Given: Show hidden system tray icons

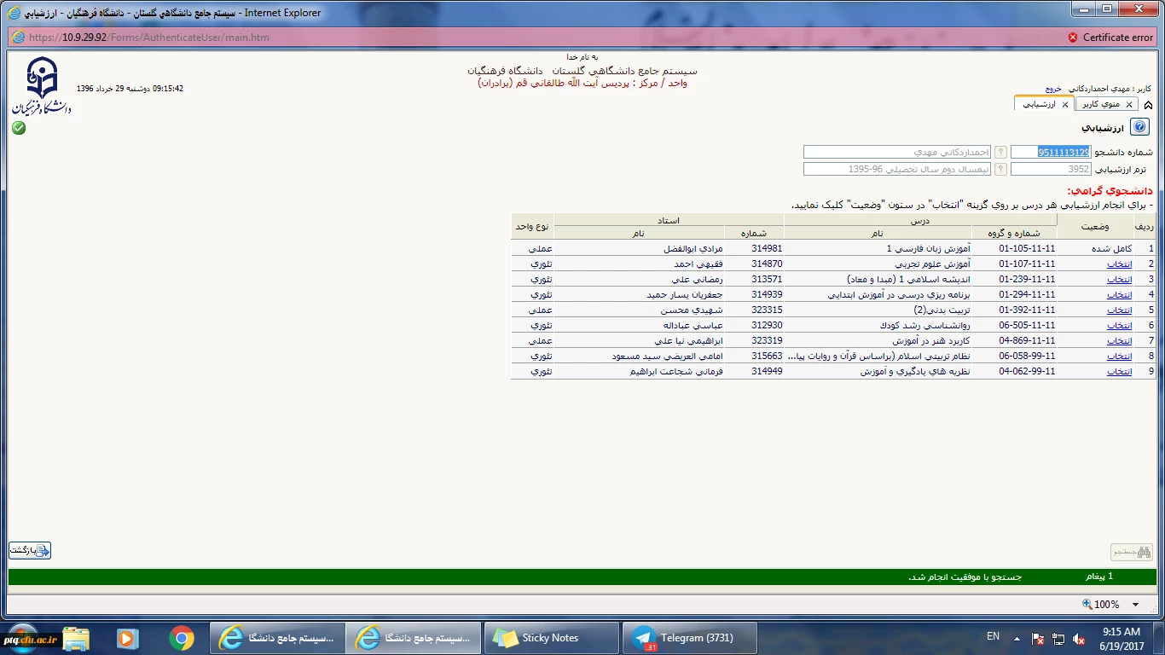Looking at the screenshot, I should pyautogui.click(x=1016, y=638).
